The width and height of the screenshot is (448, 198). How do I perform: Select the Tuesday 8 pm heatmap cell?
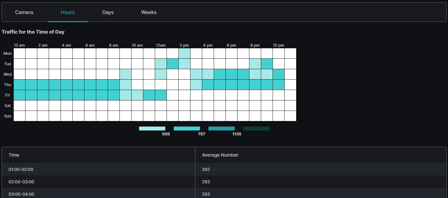coord(255,64)
